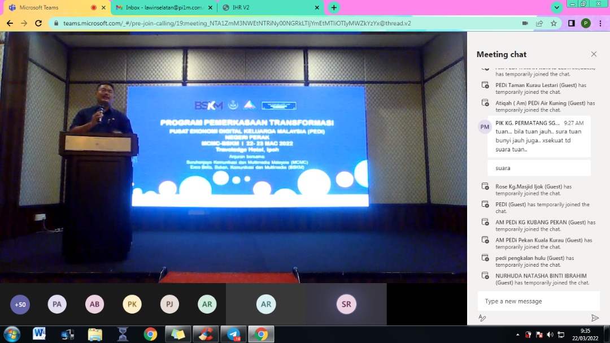
Task: Select the SR participant tile
Action: click(x=346, y=305)
